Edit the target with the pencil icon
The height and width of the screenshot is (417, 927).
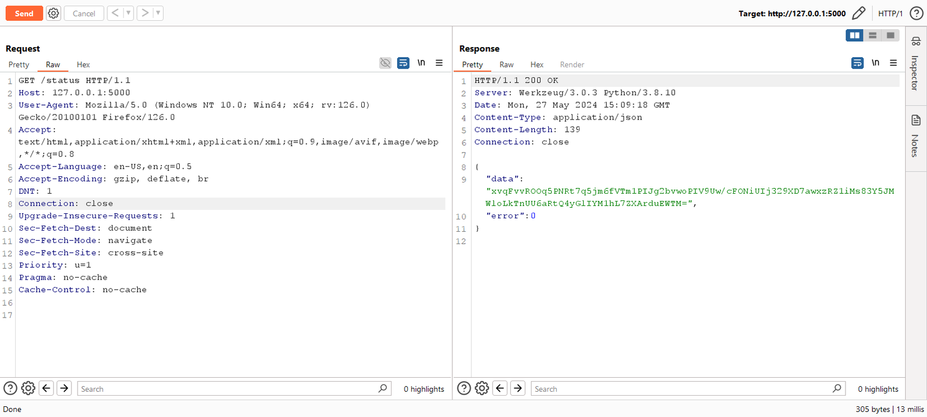858,13
